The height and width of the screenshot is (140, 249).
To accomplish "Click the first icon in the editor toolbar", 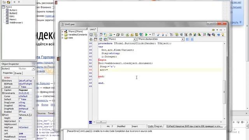I will point(91,35).
